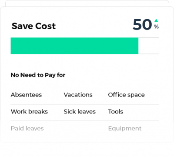Select the Tools entry
Viewport: 174px width, 157px height.
pos(116,112)
